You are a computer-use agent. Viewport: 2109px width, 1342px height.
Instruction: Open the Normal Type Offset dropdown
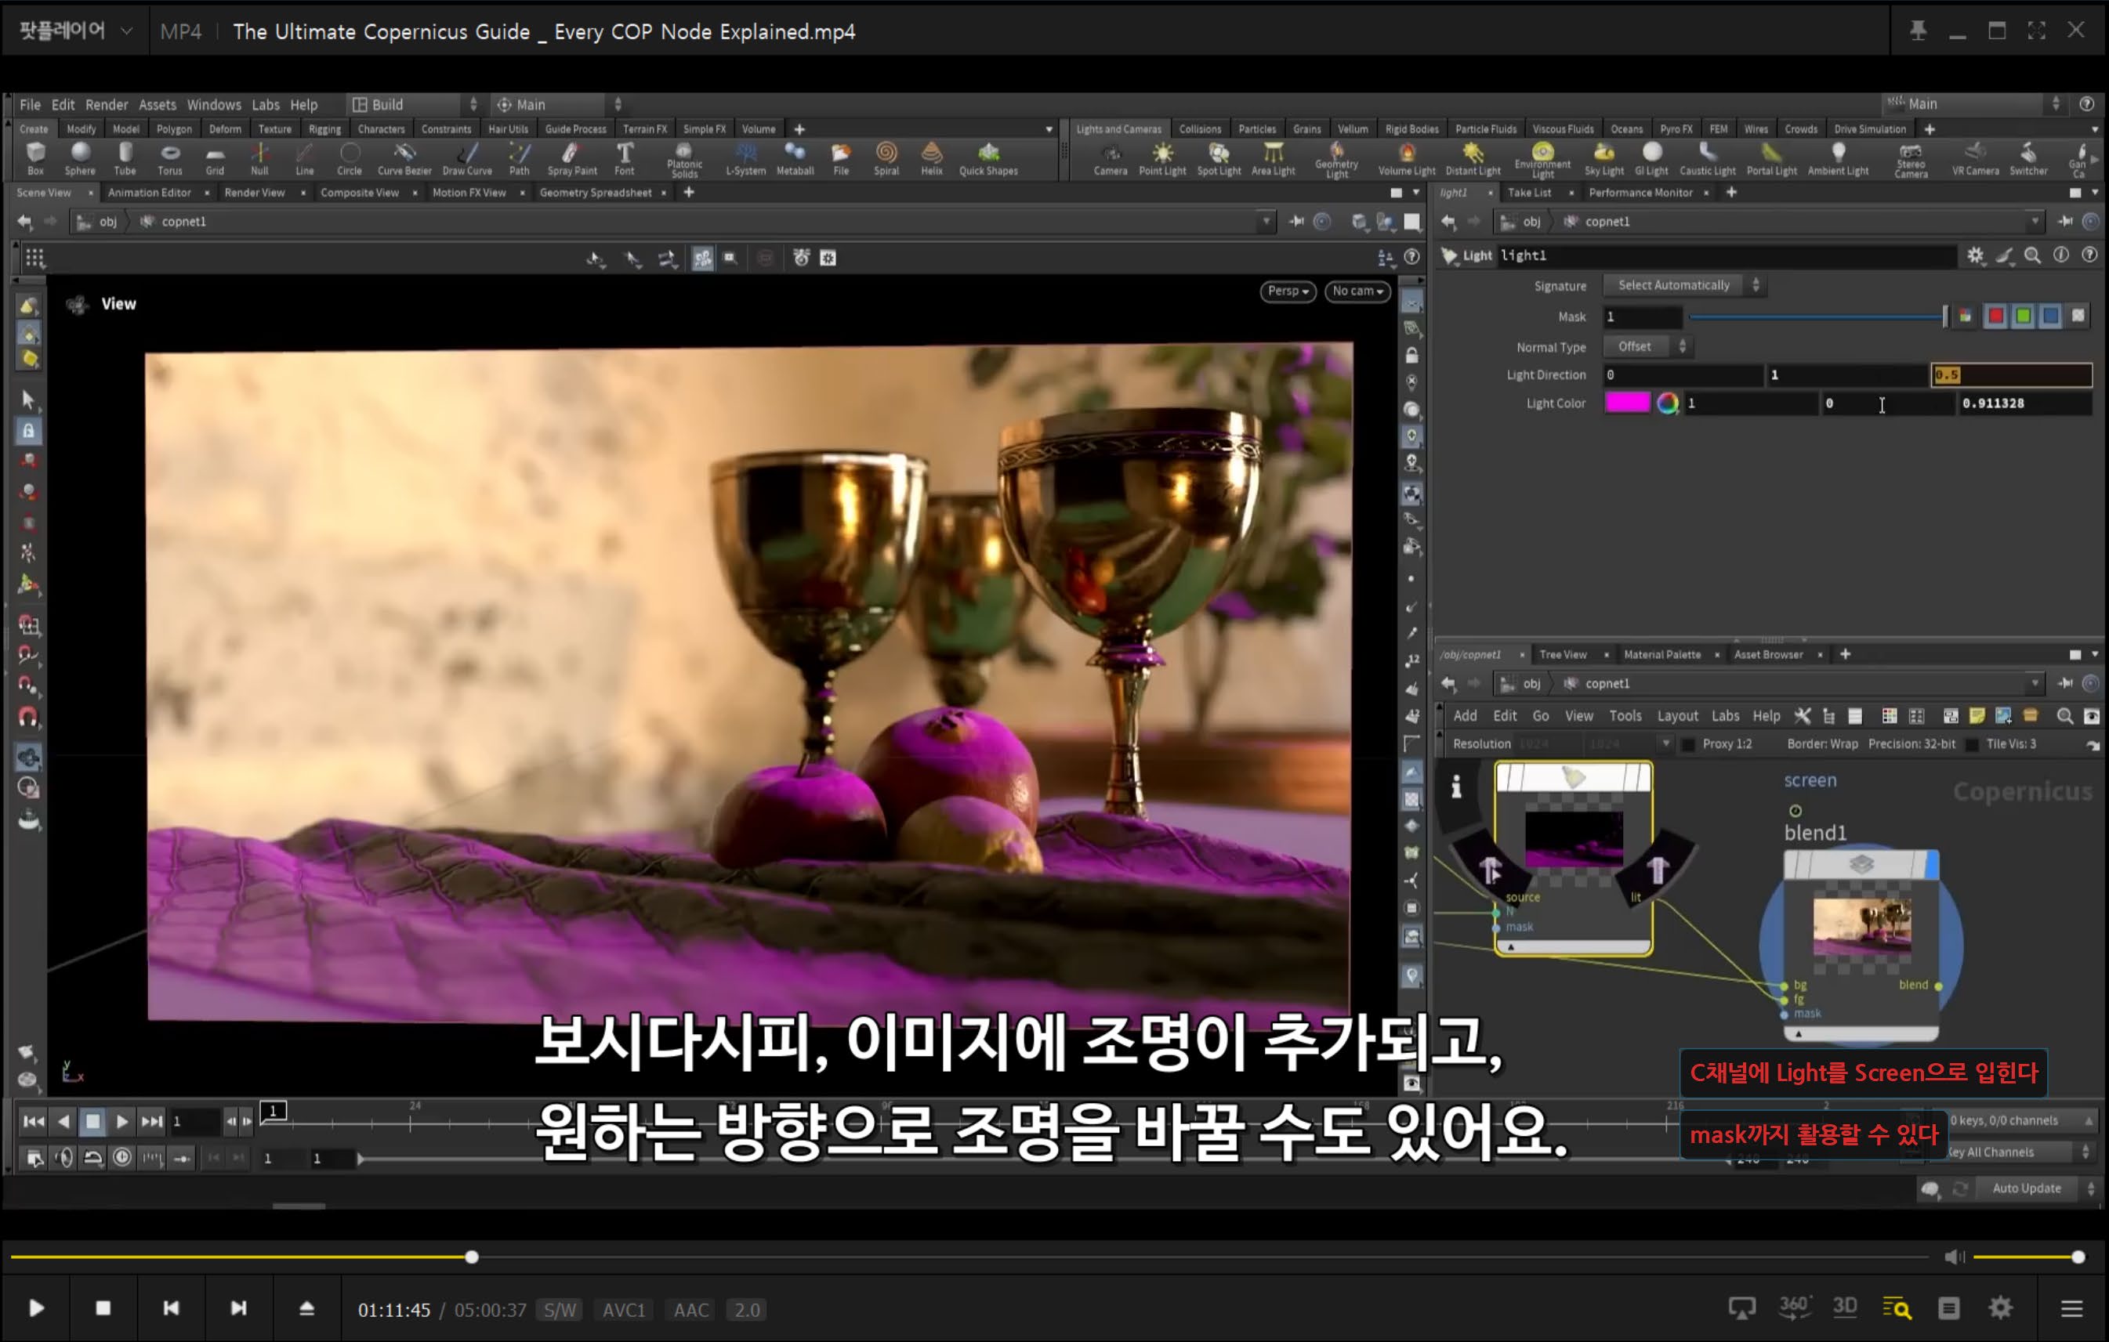point(1646,346)
